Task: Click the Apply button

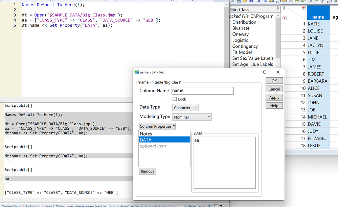Action: click(274, 98)
